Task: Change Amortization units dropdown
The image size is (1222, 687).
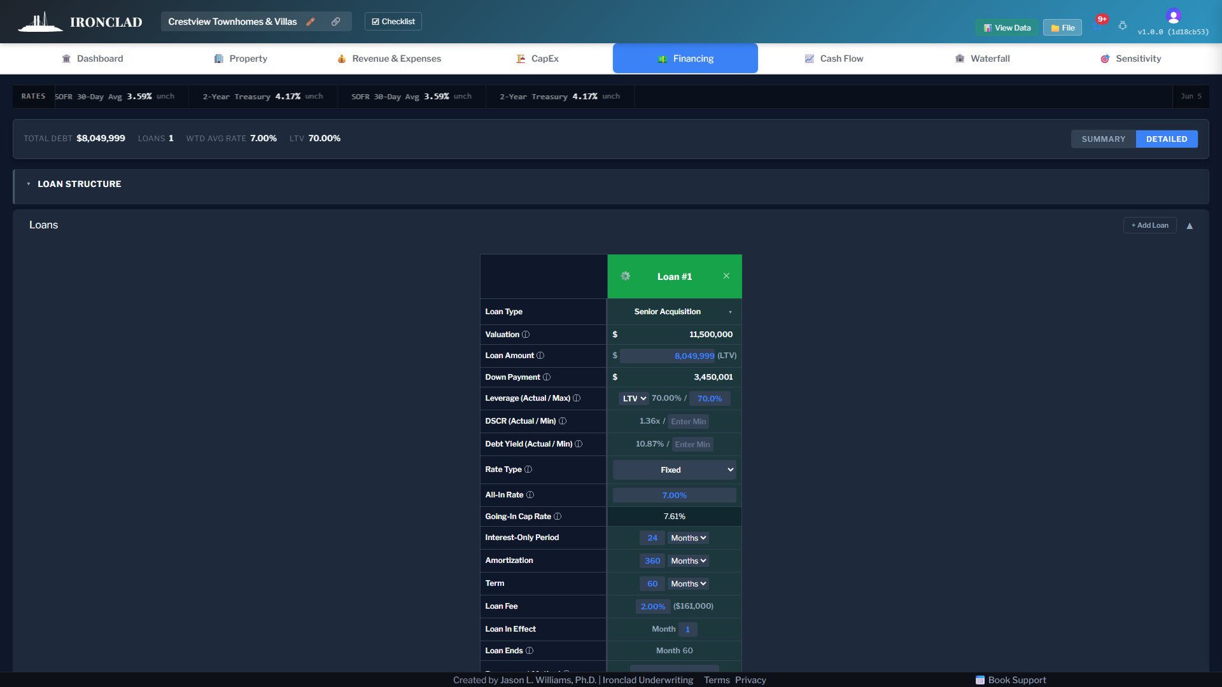Action: tap(689, 561)
